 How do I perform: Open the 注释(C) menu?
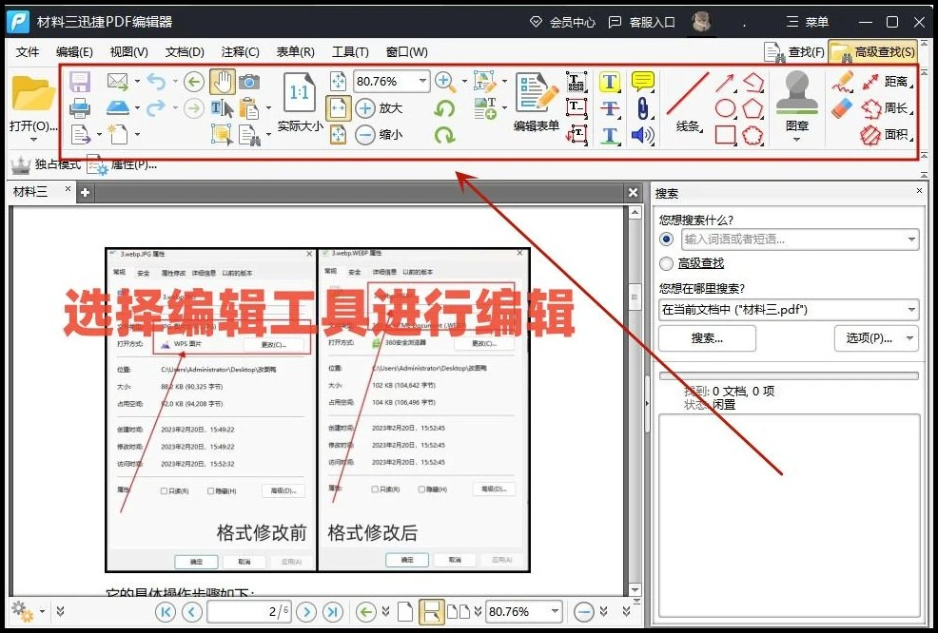pos(240,52)
